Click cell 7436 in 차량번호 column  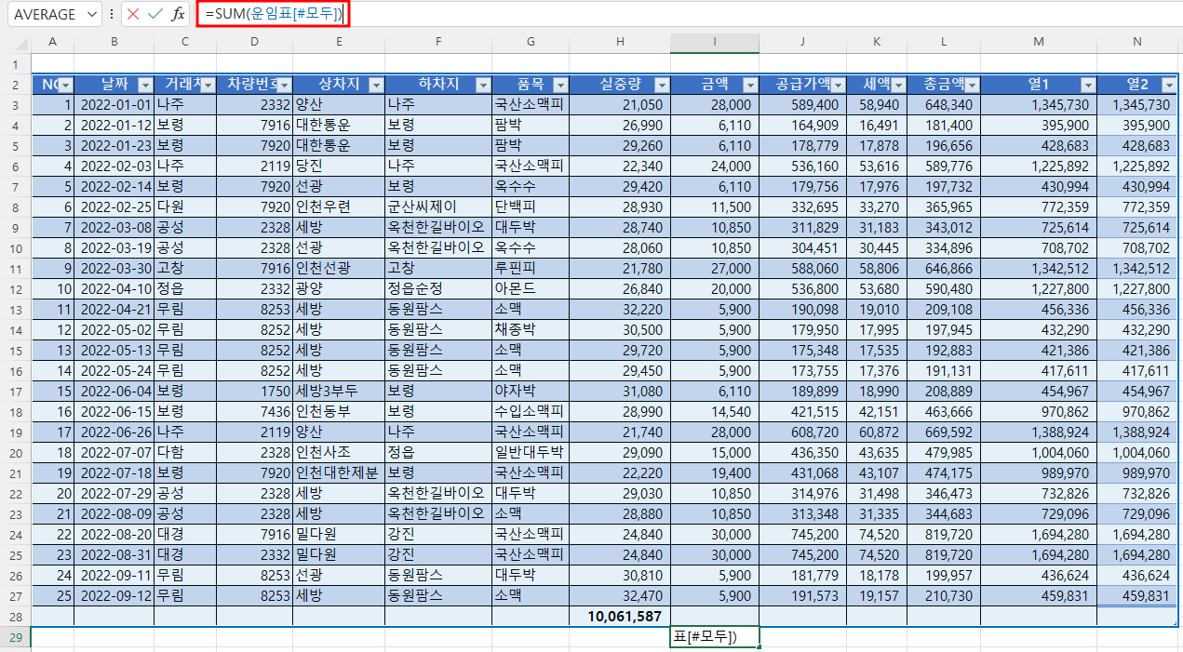[x=254, y=412]
